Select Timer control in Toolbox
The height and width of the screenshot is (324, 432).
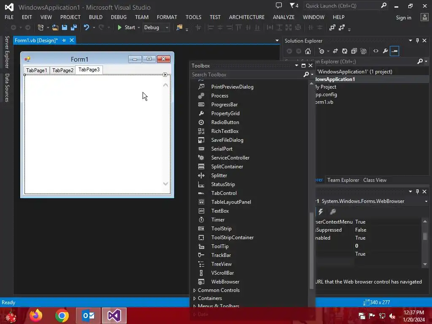pyautogui.click(x=218, y=219)
